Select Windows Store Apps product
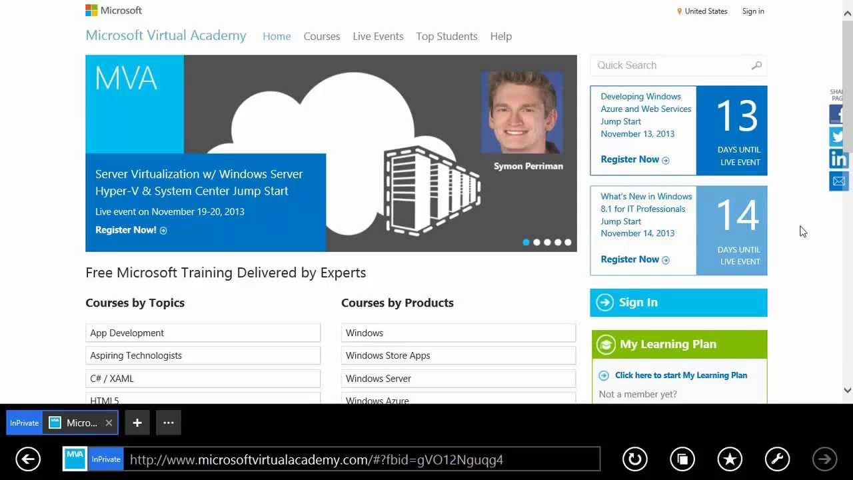Viewport: 853px width, 480px height. click(458, 355)
